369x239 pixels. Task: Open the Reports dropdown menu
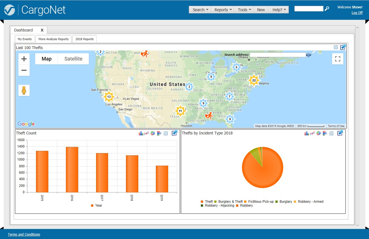tap(223, 10)
